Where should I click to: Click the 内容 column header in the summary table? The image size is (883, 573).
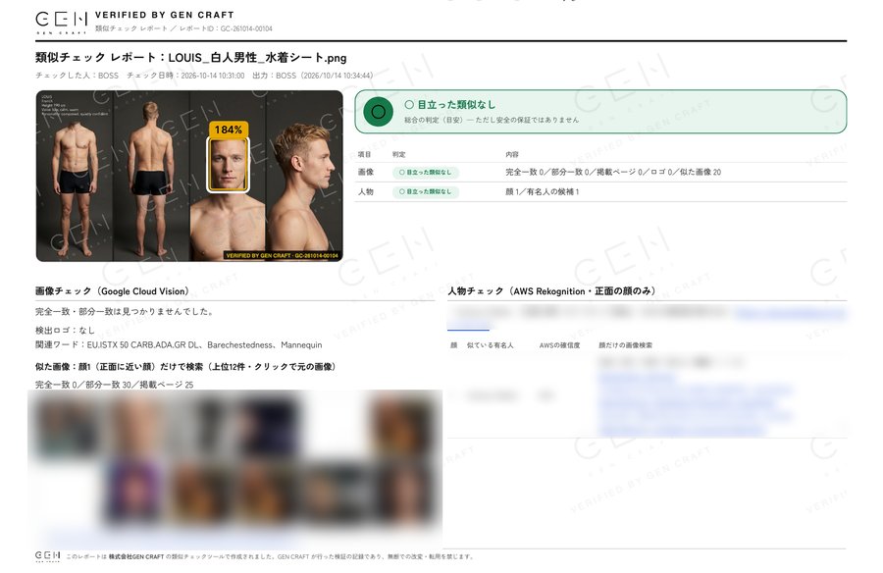click(512, 154)
